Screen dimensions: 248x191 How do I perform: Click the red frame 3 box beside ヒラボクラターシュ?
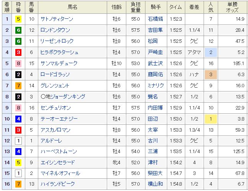(18, 52)
